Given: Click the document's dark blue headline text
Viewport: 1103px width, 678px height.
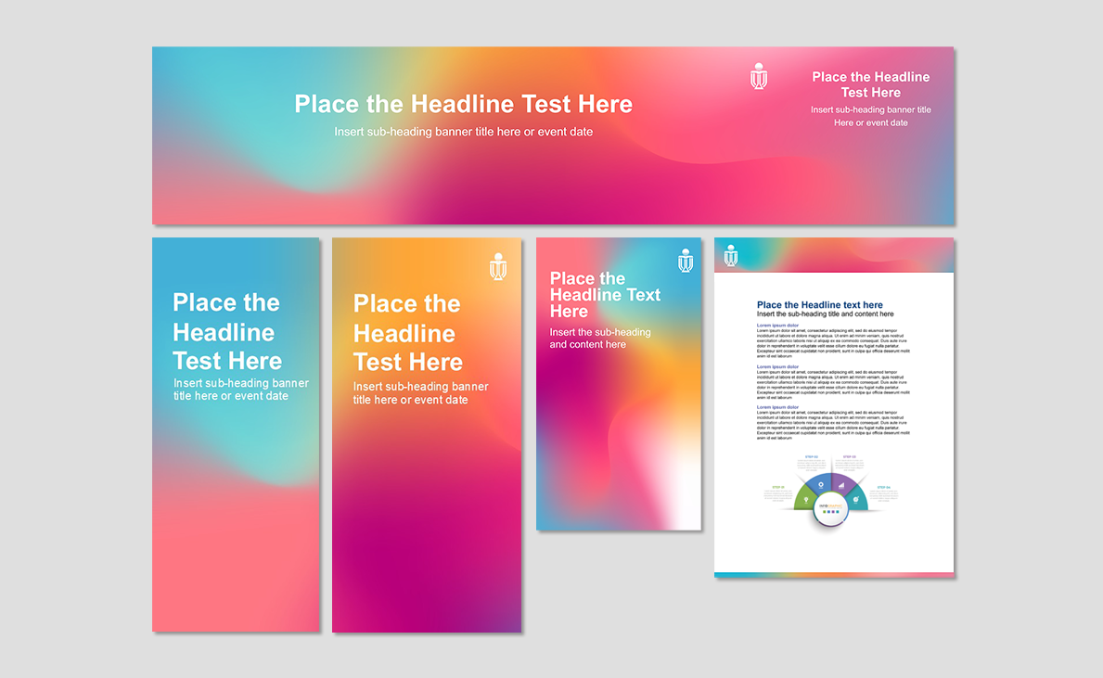Looking at the screenshot, I should click(x=819, y=305).
